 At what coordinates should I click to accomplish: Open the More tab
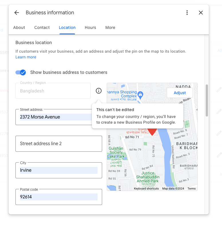click(x=110, y=27)
